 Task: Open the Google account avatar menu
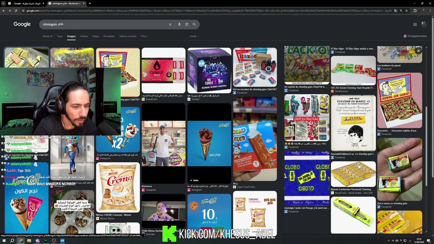[424, 24]
